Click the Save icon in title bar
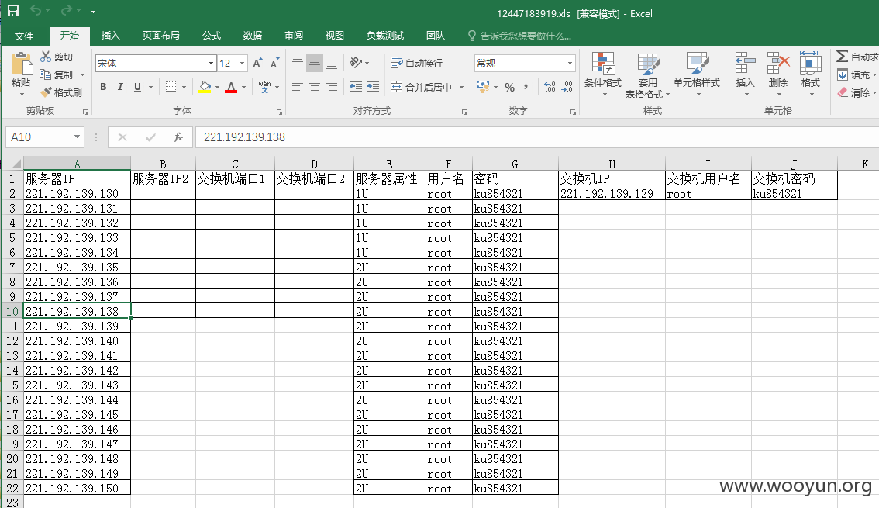This screenshot has width=879, height=508. pos(13,11)
